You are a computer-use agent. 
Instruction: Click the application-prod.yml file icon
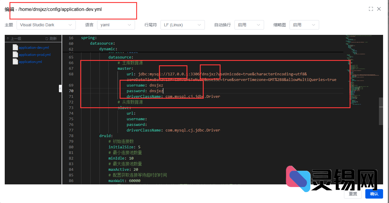coord(15,54)
